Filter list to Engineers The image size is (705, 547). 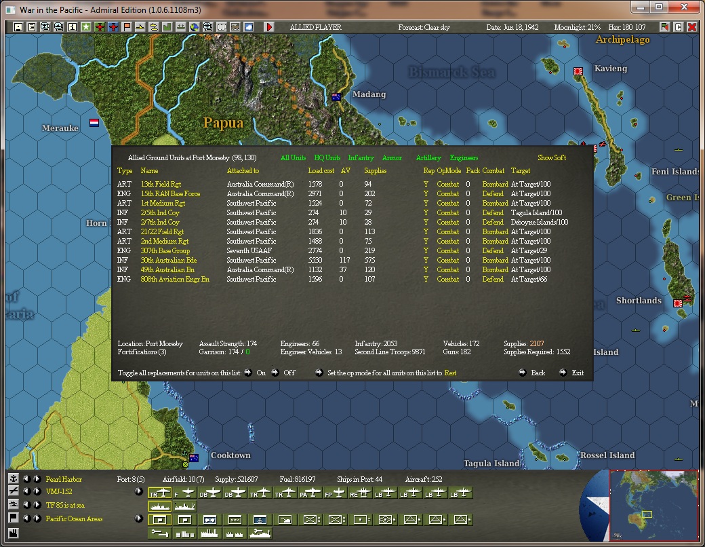click(464, 157)
